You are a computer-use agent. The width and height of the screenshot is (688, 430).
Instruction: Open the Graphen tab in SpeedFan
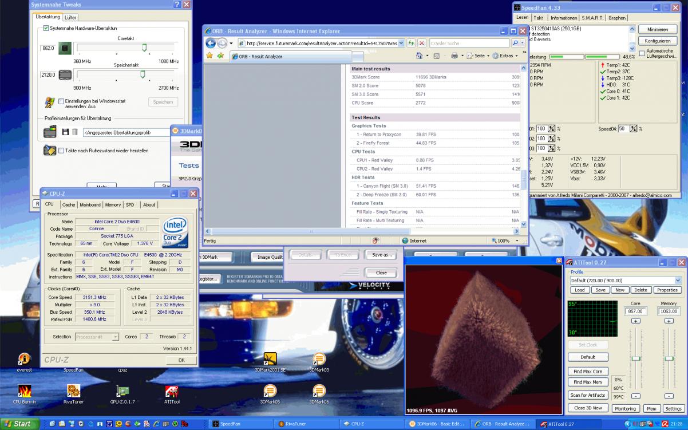click(x=617, y=18)
